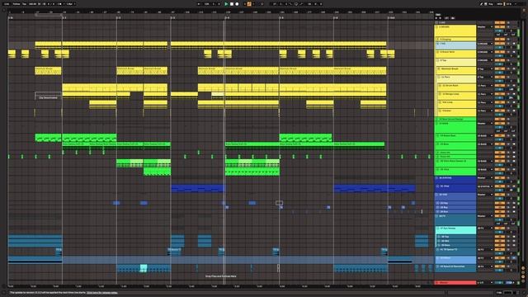Unfold the 9 Top group track
The image size is (528, 297).
click(437, 60)
